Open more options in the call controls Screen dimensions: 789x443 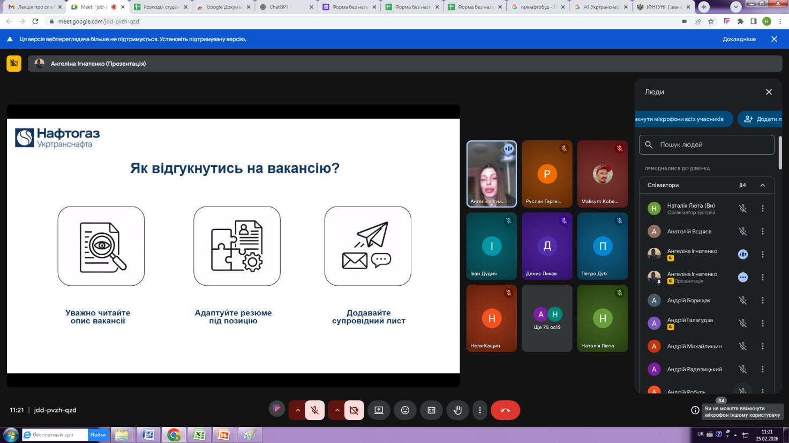(480, 410)
